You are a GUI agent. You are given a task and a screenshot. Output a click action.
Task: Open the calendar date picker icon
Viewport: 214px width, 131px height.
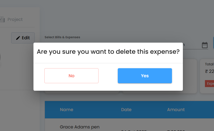(205, 45)
